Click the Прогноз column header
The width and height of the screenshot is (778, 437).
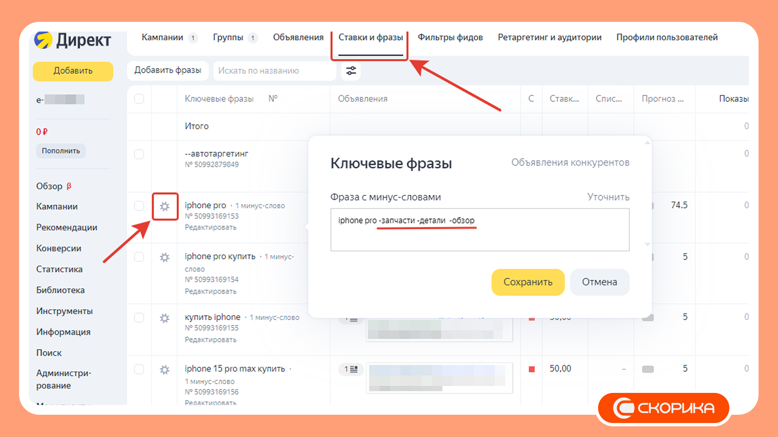(663, 99)
